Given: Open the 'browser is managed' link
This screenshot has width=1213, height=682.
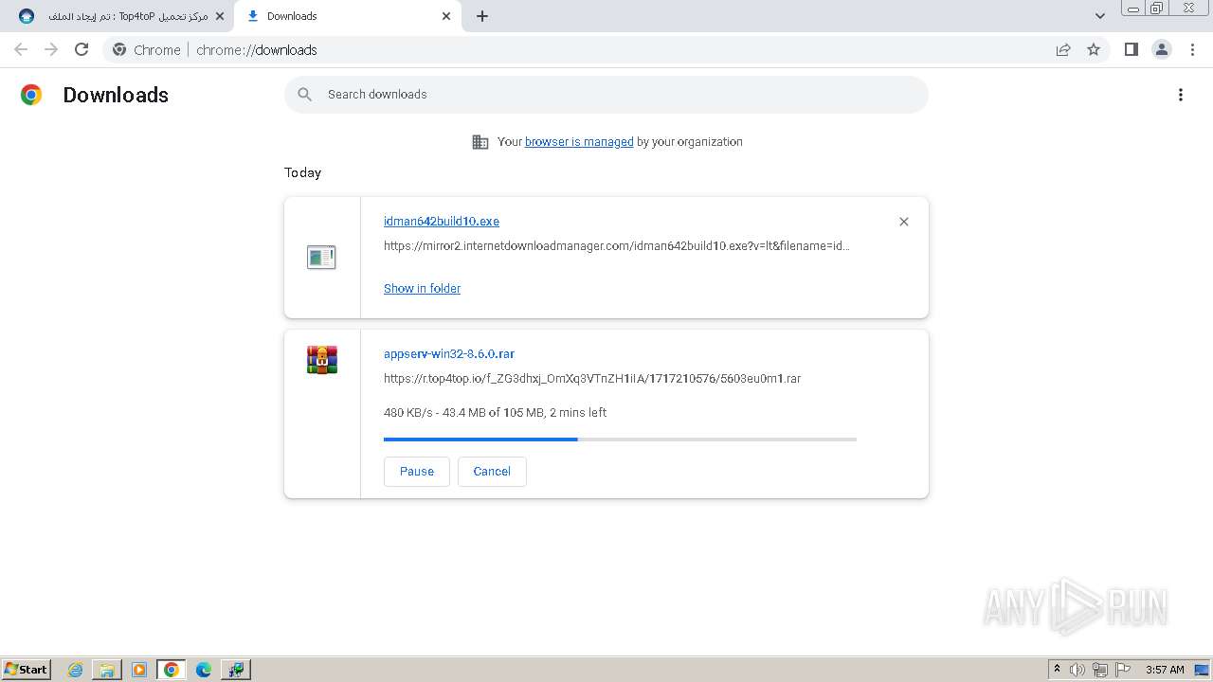Looking at the screenshot, I should click(x=579, y=141).
